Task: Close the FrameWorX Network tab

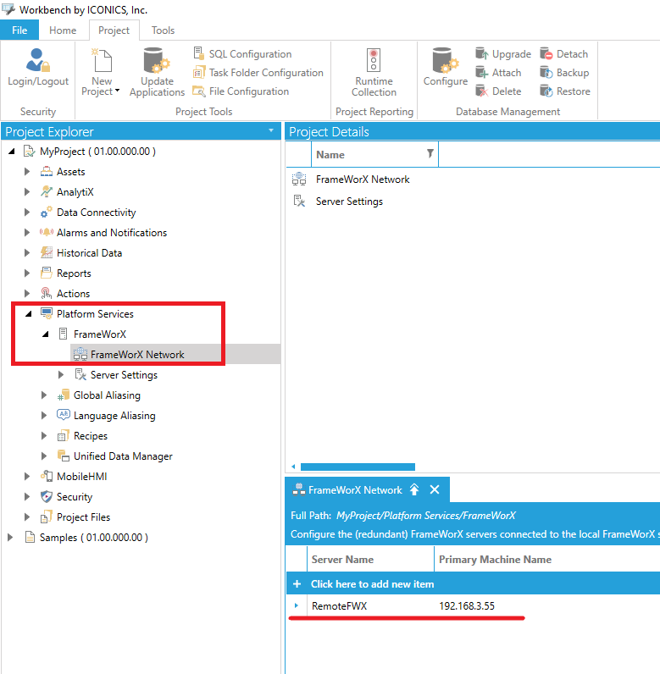Action: (x=435, y=489)
